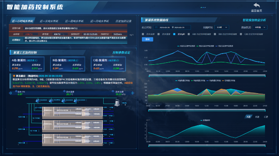Enable the first 进水浊度 checkbox
Image resolution: width=279 pixels, height=156 pixels.
(x=143, y=34)
